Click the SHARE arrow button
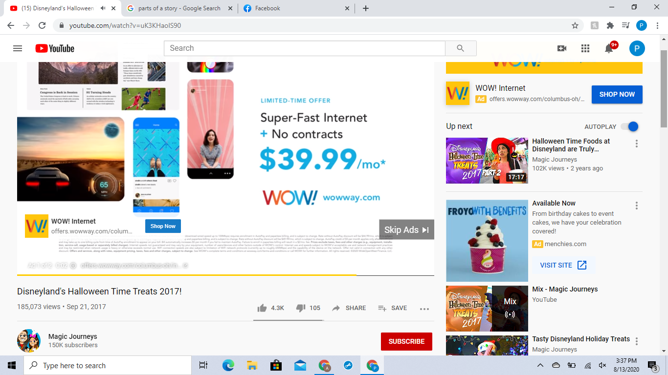This screenshot has width=668, height=375. click(349, 308)
